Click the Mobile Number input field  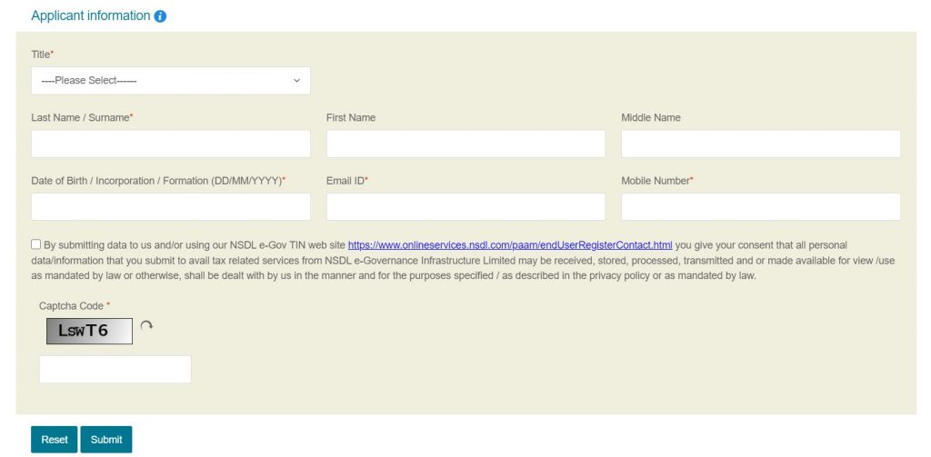(761, 207)
